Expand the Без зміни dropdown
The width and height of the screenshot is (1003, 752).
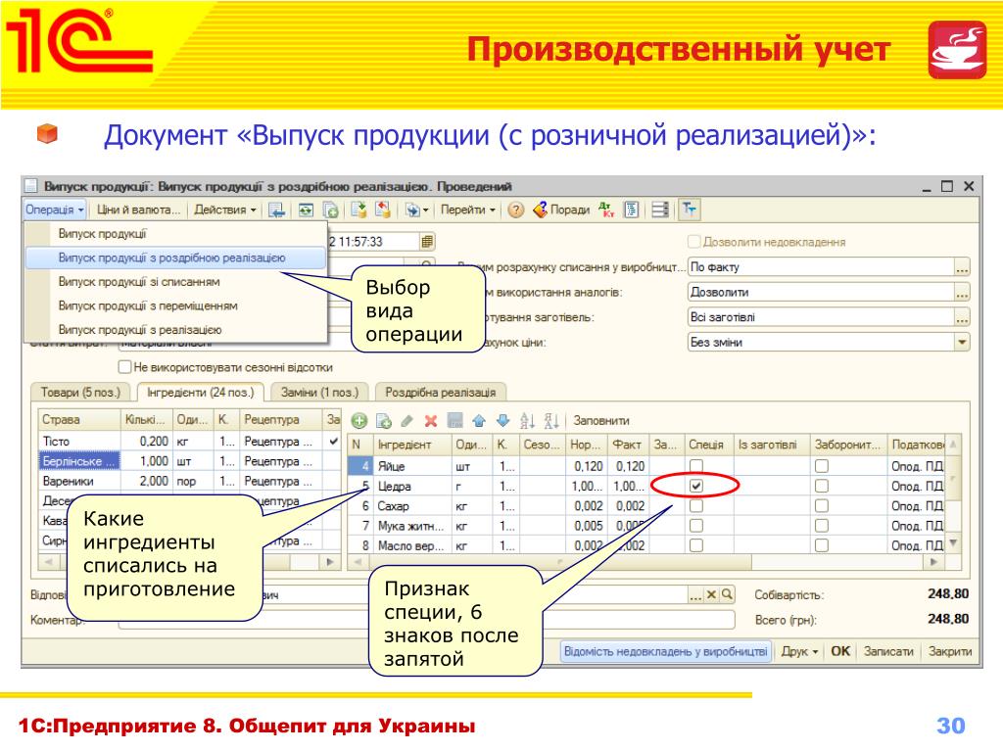[962, 342]
